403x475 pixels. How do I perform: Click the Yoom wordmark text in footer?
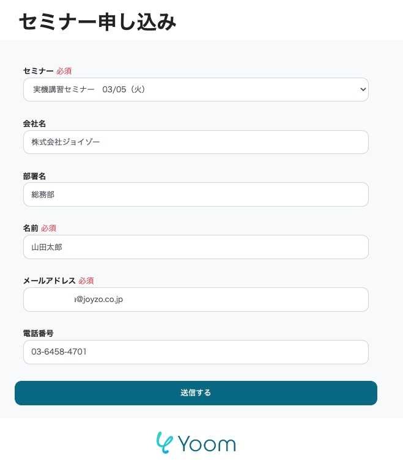click(x=207, y=444)
